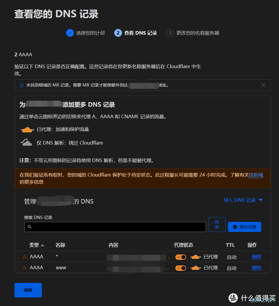279x306 pixels.
Task: Click the 查看您的 DNS 记录 page title
Action: click(x=56, y=14)
